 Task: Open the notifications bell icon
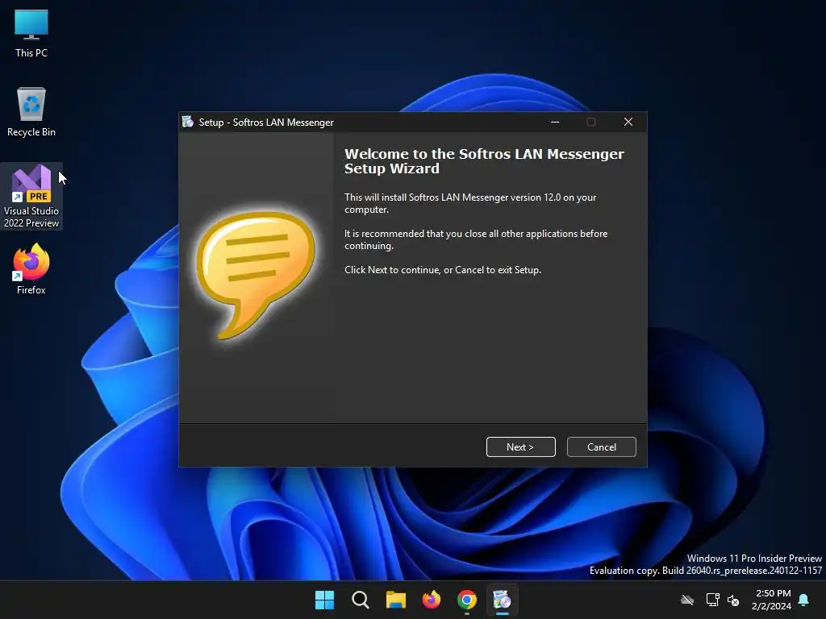pyautogui.click(x=804, y=600)
